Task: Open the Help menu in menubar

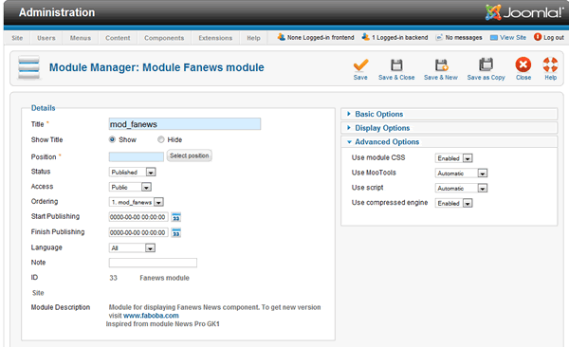Action: (x=253, y=38)
